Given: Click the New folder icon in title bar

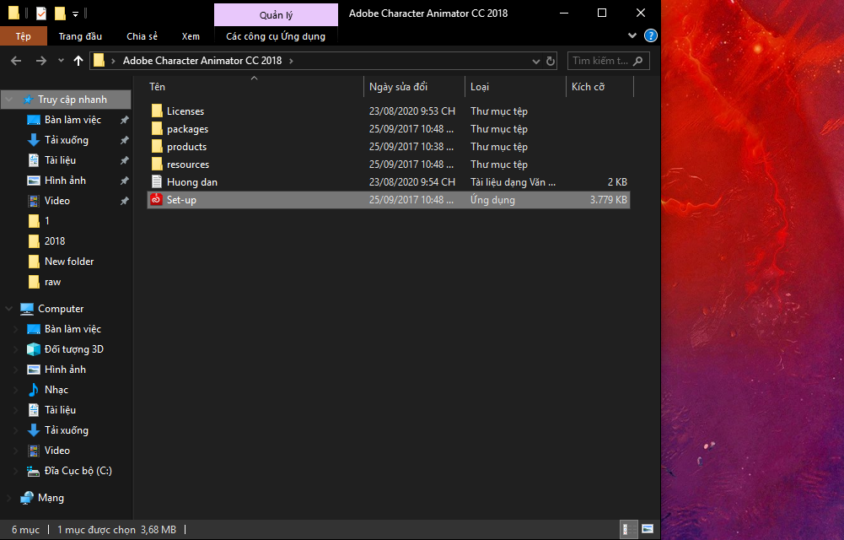Looking at the screenshot, I should [x=61, y=13].
